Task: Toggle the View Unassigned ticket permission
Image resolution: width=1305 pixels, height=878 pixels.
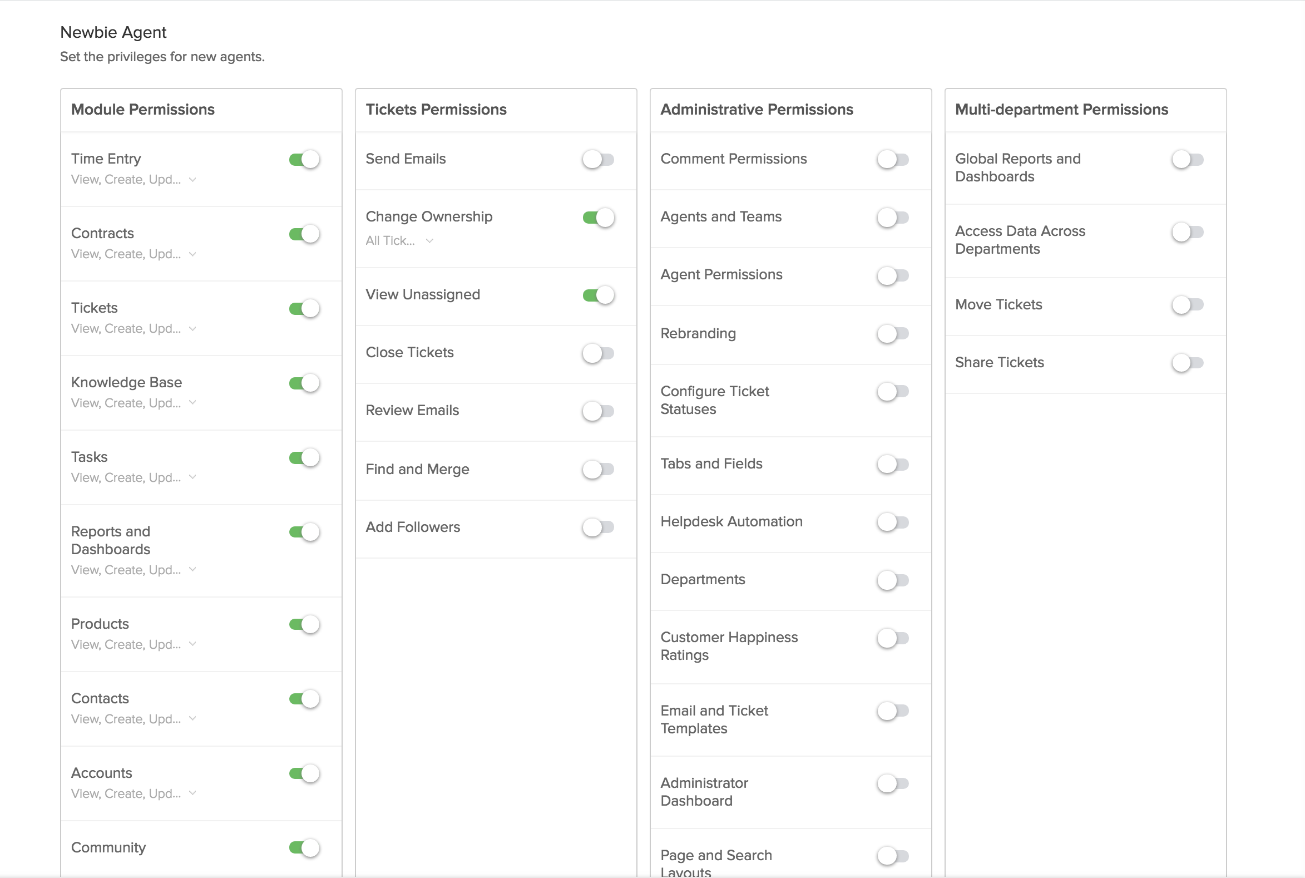Action: 597,294
